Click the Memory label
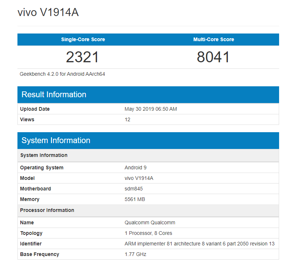 [30, 199]
